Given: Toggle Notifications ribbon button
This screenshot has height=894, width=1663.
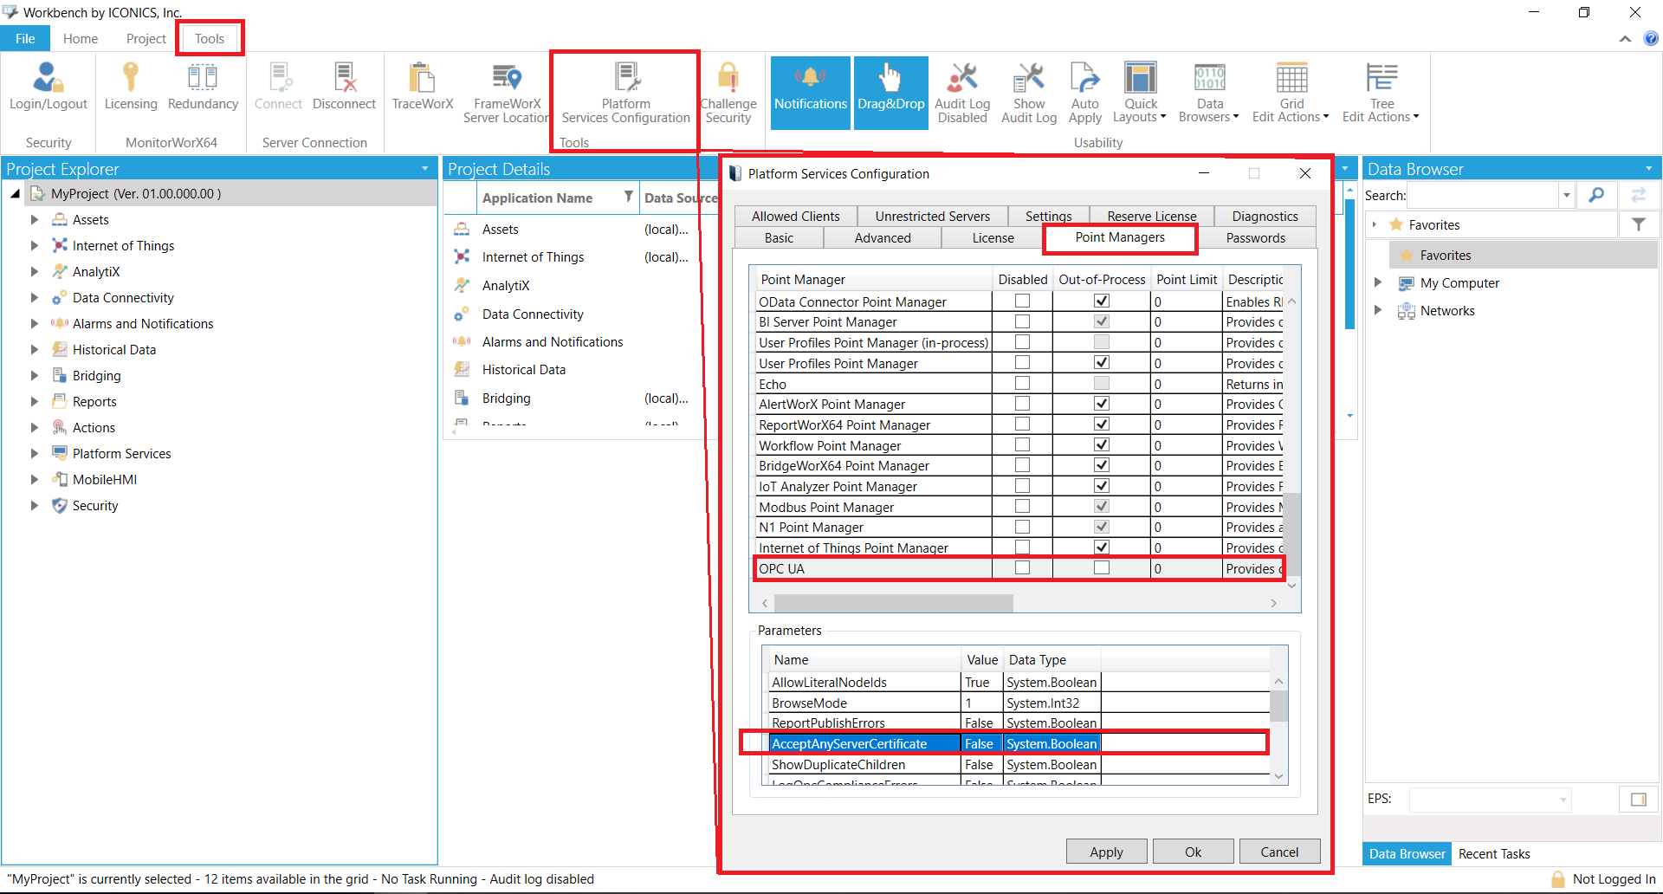Looking at the screenshot, I should pyautogui.click(x=811, y=93).
